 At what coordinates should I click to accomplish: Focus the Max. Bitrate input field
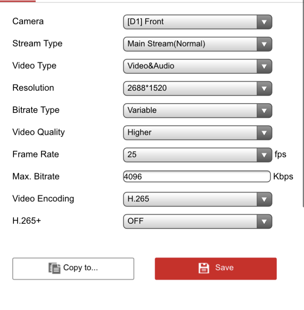(x=197, y=177)
